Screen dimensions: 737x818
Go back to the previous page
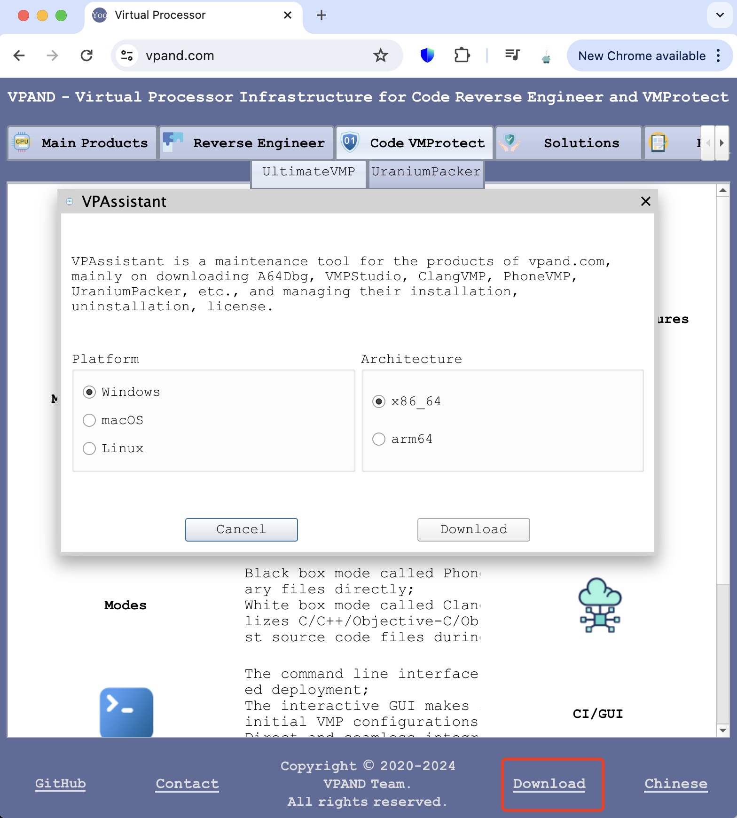(19, 55)
